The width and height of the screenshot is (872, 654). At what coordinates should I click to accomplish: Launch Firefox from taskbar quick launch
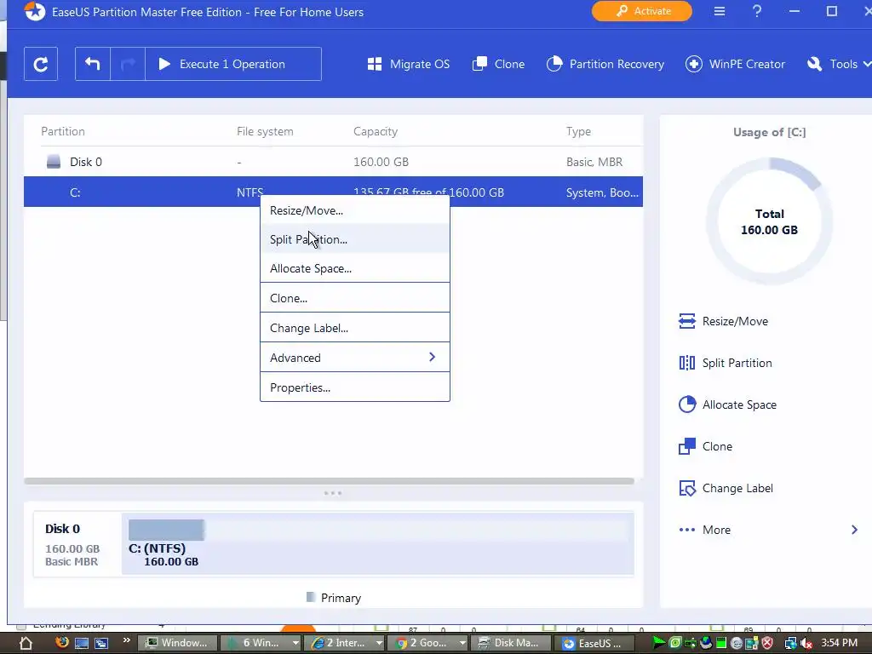pos(61,642)
